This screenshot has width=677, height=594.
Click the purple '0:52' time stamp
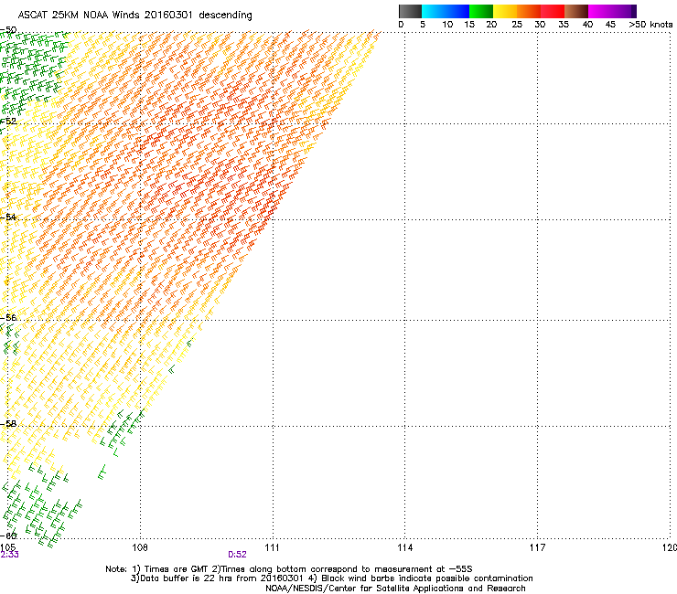(237, 555)
